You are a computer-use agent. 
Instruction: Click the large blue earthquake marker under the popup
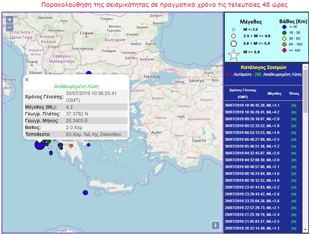[x=39, y=145]
